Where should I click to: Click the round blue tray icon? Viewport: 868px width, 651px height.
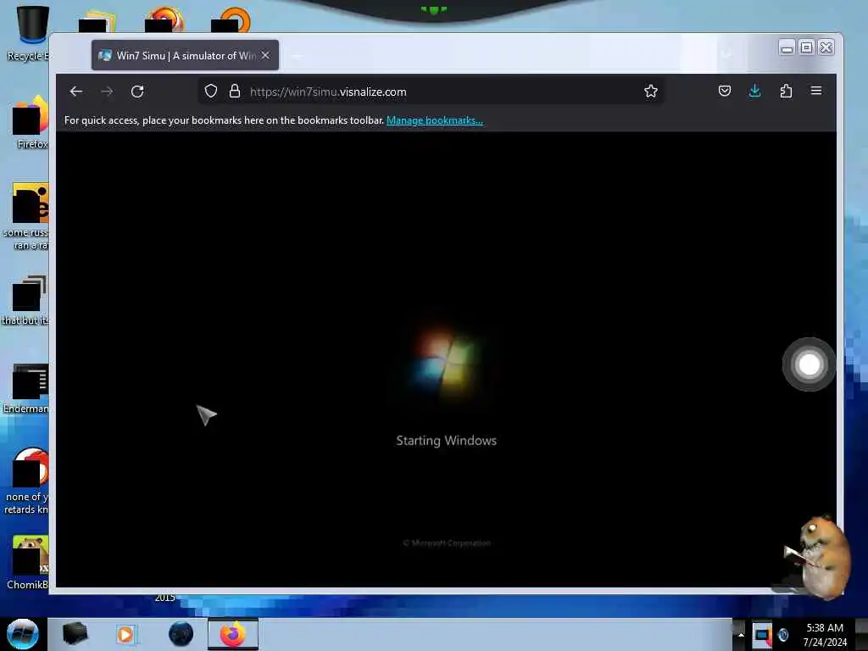click(x=782, y=635)
